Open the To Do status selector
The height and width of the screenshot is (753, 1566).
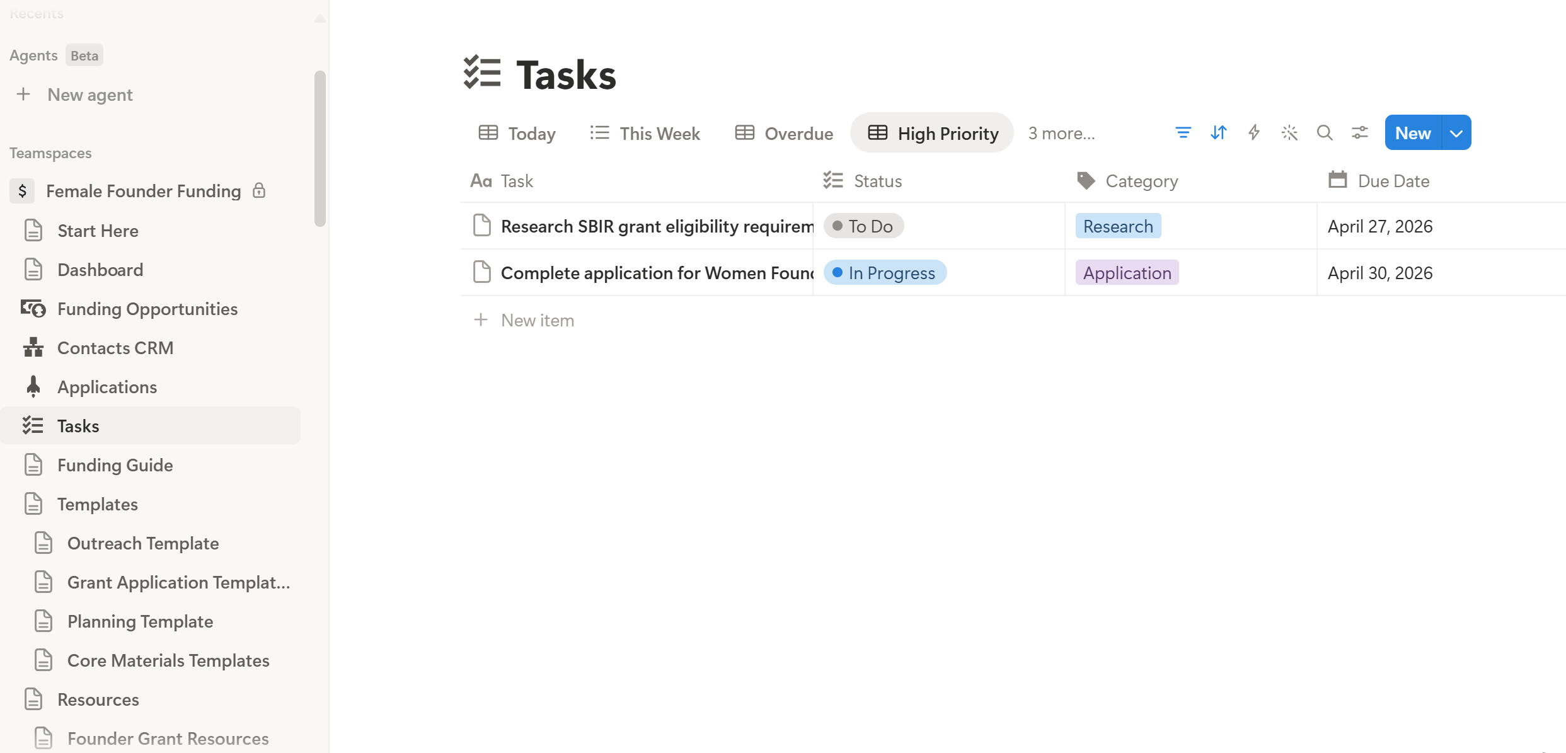[863, 226]
